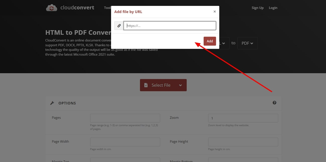Click the cloudconvert brand name

[x=77, y=8]
